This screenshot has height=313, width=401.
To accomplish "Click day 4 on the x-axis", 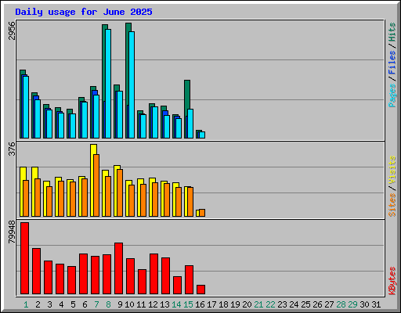I will (61, 304).
